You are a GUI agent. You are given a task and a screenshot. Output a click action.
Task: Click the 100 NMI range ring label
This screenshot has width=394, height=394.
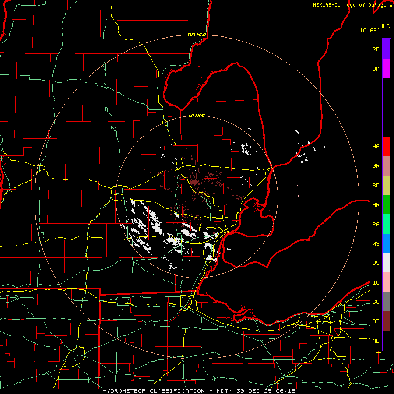click(197, 35)
